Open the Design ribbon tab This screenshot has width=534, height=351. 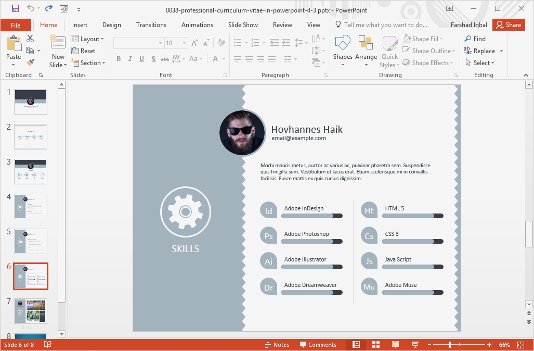click(111, 24)
